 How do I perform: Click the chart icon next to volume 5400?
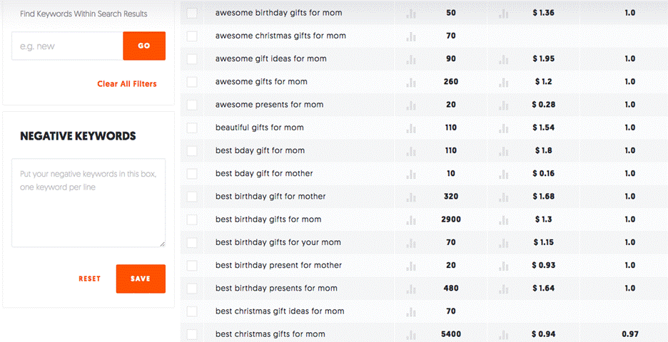[x=411, y=334]
